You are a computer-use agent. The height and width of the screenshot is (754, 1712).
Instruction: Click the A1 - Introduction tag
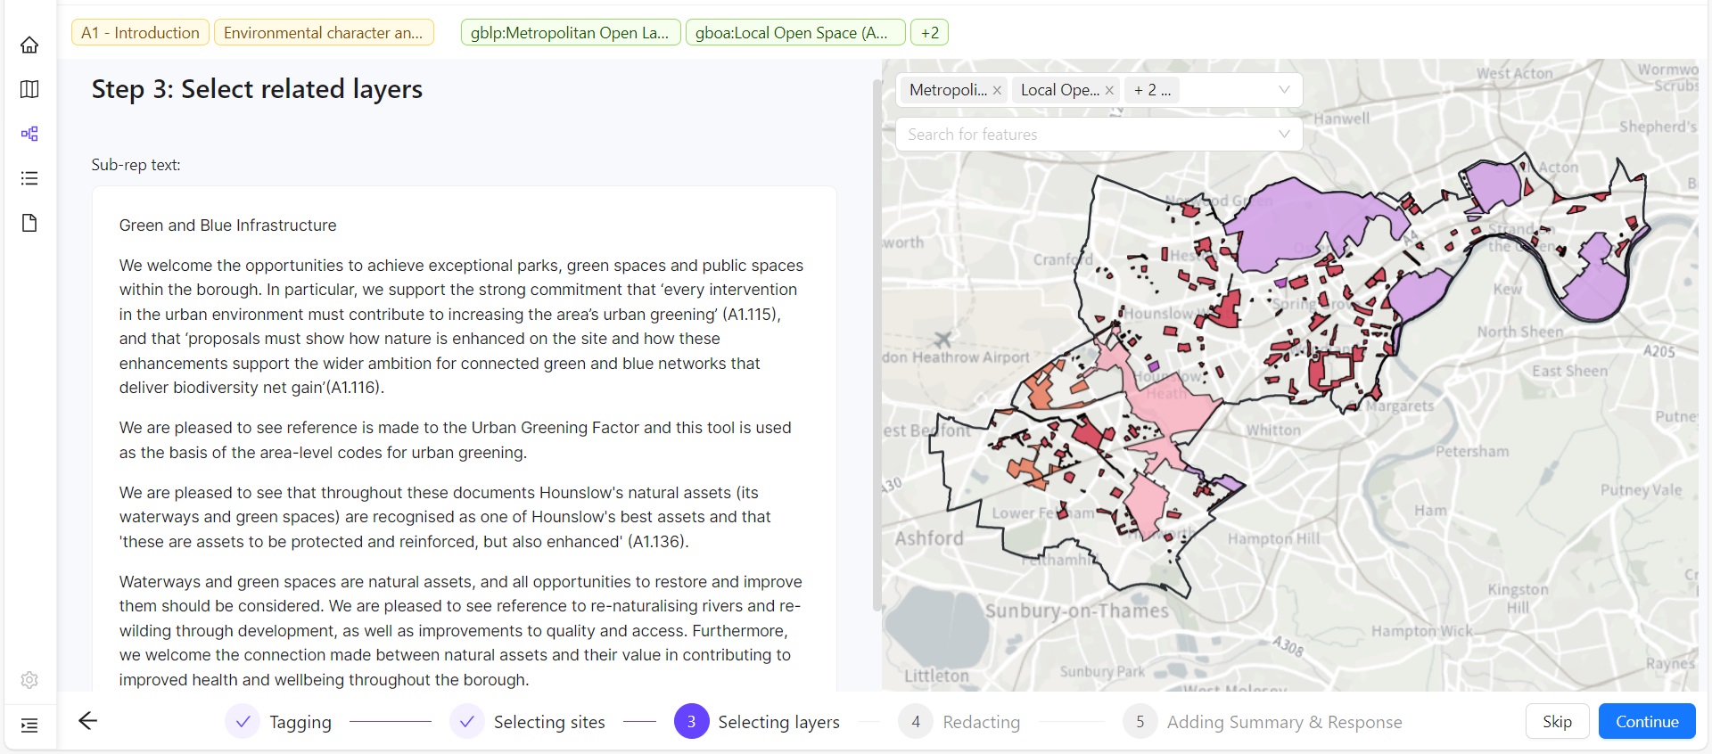point(140,33)
